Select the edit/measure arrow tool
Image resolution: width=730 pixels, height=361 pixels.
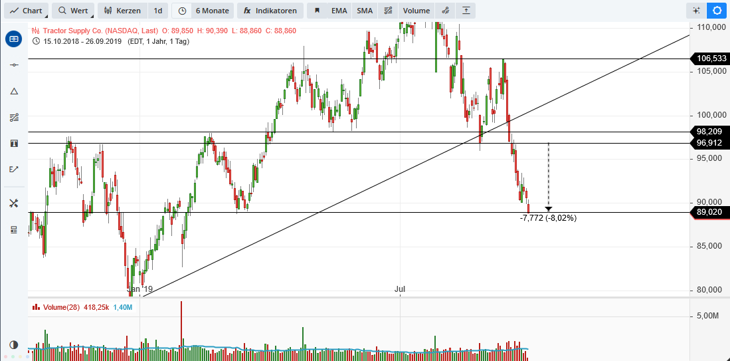pos(14,169)
